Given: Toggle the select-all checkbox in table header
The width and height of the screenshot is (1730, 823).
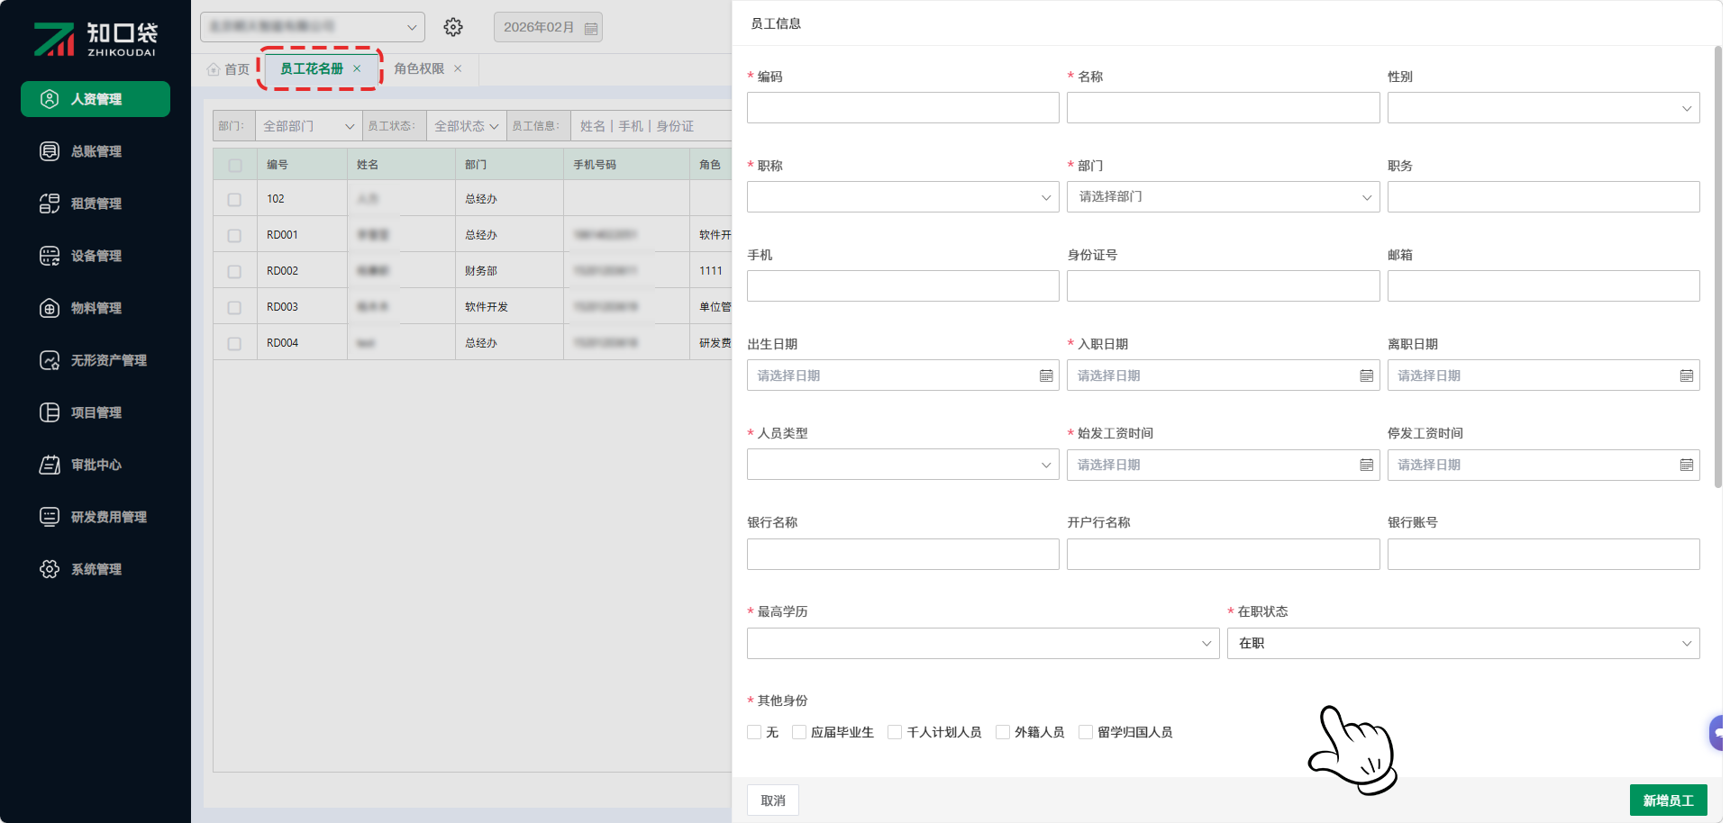Looking at the screenshot, I should pos(235,166).
